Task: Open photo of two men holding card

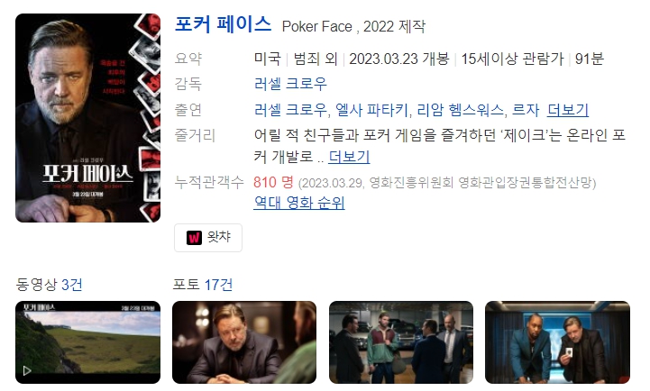Action: (557, 342)
